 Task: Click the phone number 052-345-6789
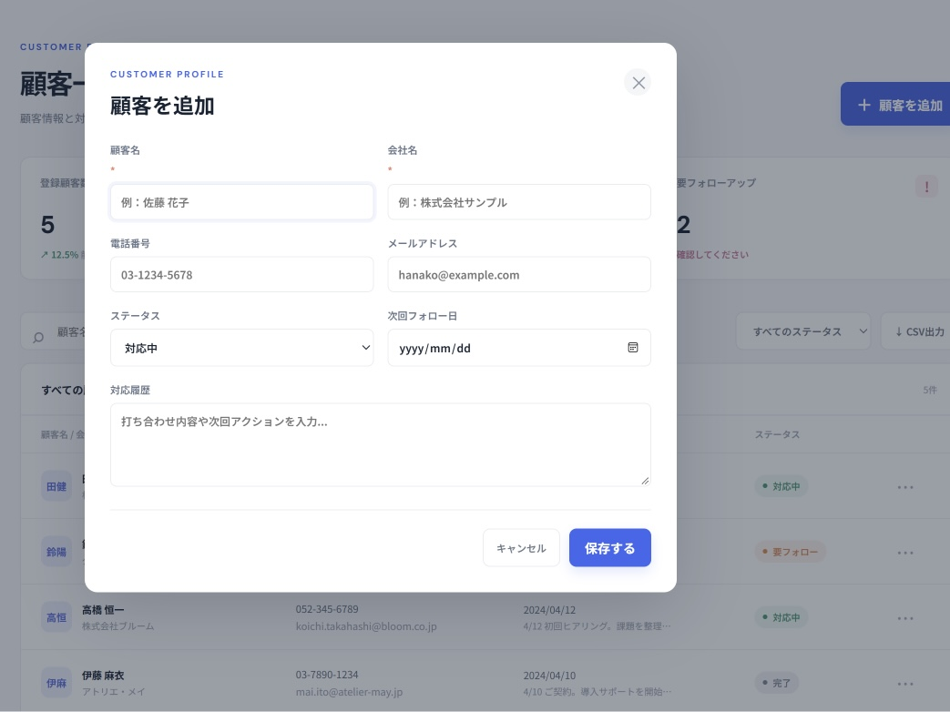point(327,609)
